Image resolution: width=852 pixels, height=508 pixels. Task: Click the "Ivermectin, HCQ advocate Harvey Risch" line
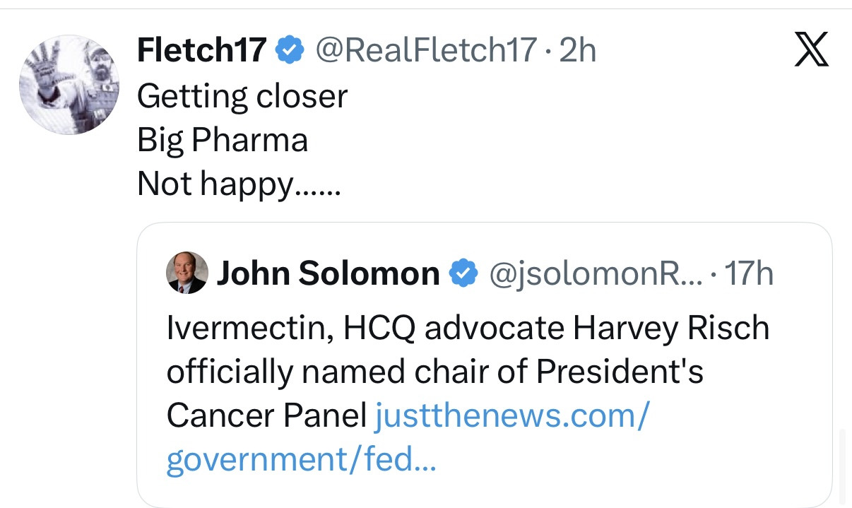468,329
